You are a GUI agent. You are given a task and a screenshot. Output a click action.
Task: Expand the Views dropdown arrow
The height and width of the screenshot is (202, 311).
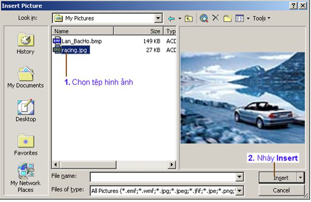pos(248,18)
